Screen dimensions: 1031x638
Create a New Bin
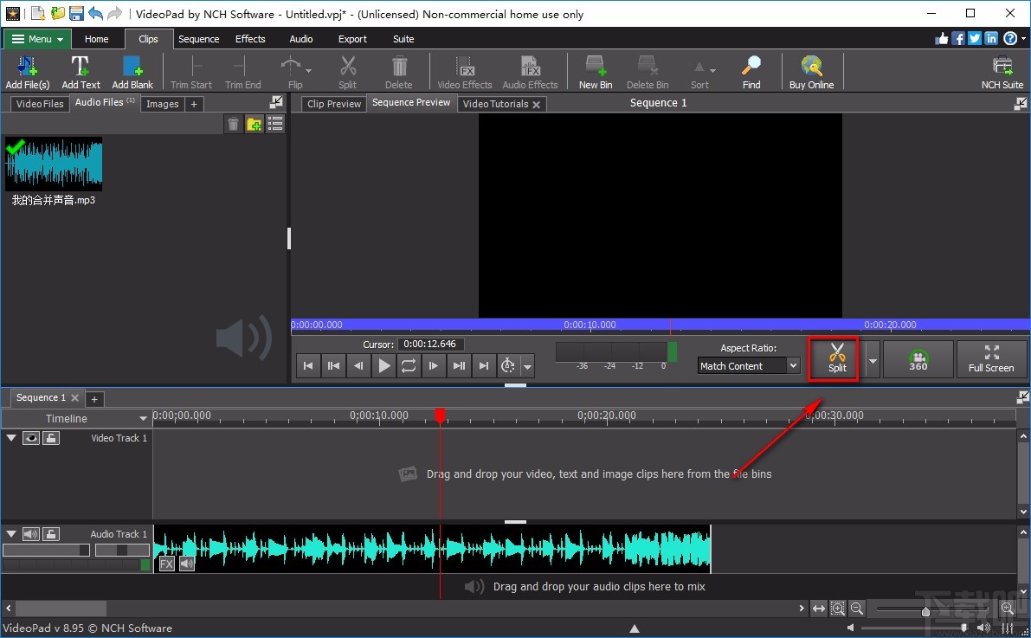pyautogui.click(x=595, y=71)
